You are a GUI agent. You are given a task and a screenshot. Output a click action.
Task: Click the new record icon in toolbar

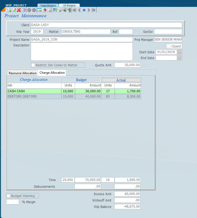click(9, 10)
